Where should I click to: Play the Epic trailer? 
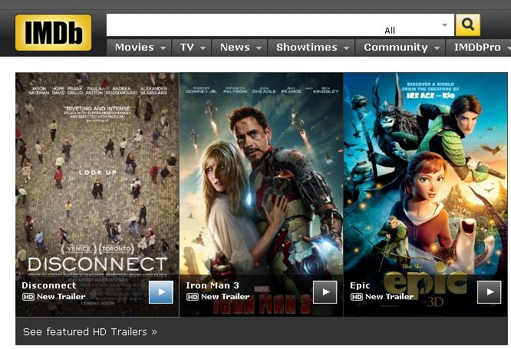(x=490, y=292)
